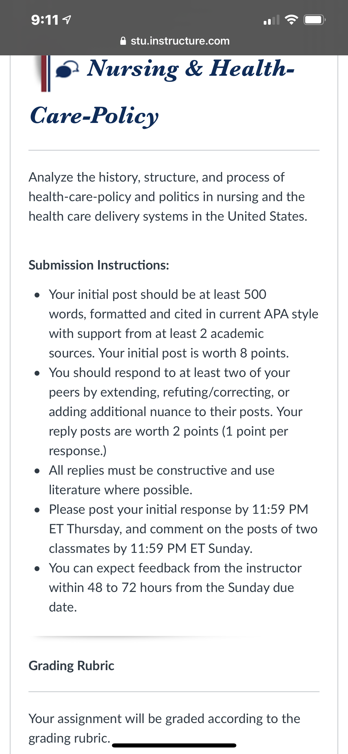This screenshot has width=348, height=754.
Task: Tap the stu.instructure.com address bar
Action: coord(175,41)
